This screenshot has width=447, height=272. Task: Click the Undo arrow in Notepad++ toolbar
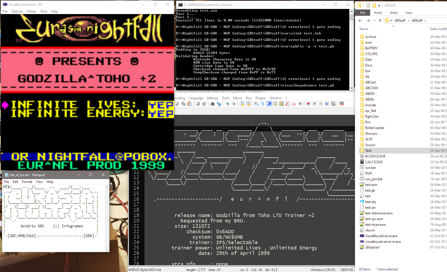198,104
